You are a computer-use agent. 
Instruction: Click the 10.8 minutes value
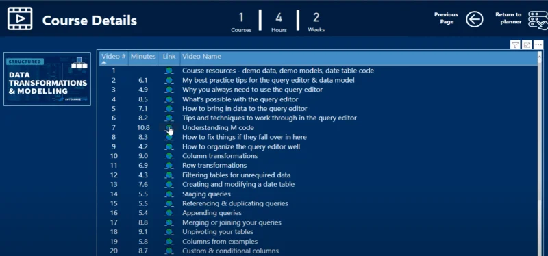(143, 128)
